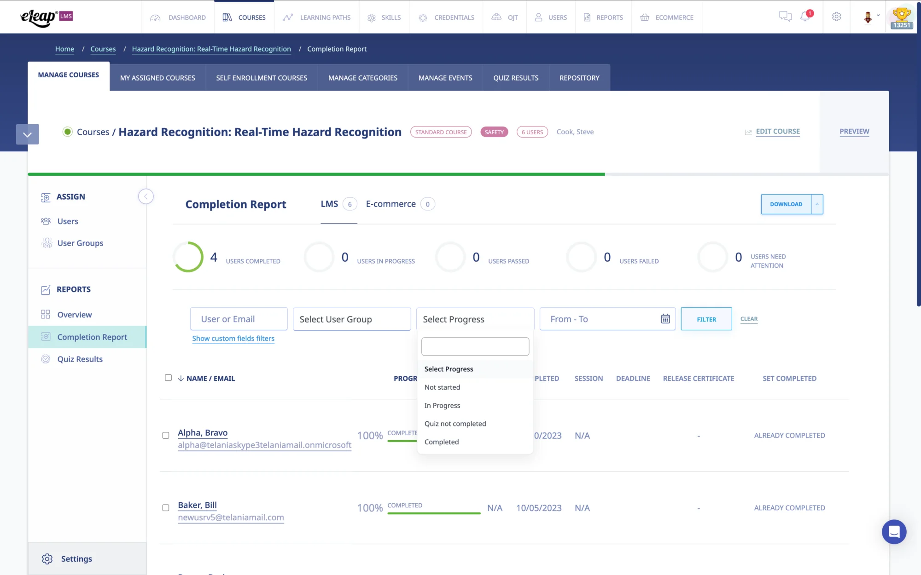Open Manage Categories tab
The image size is (921, 575).
pyautogui.click(x=363, y=78)
